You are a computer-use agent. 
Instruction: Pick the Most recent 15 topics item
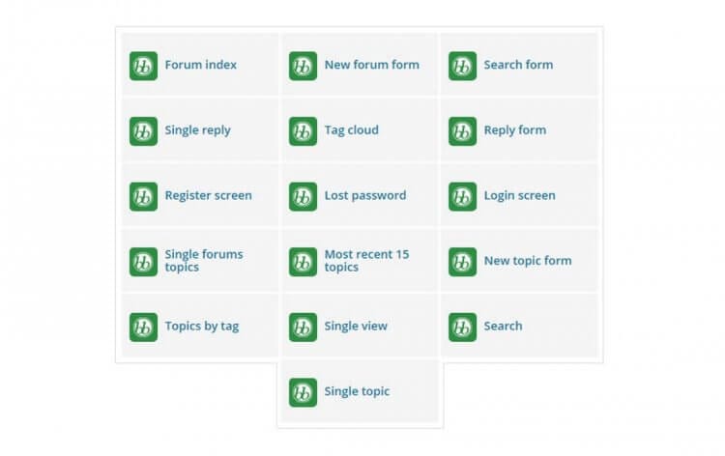365,261
